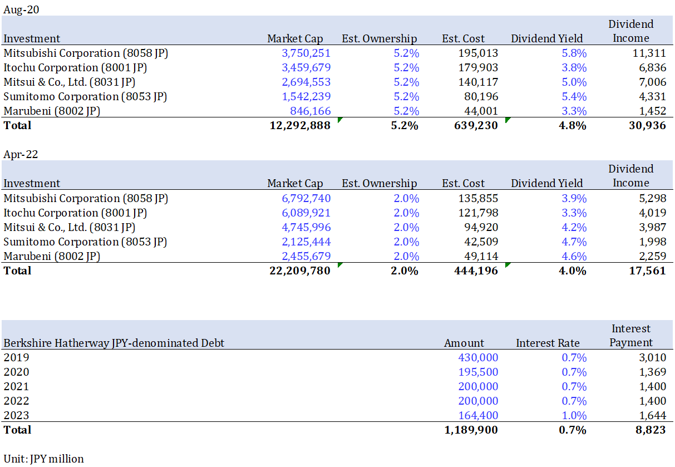
Task: Select the 2023 debt year label
Action: click(x=16, y=415)
